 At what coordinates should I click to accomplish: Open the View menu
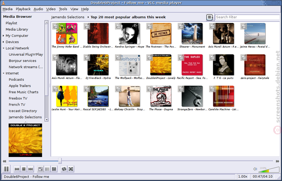[x=74, y=9]
